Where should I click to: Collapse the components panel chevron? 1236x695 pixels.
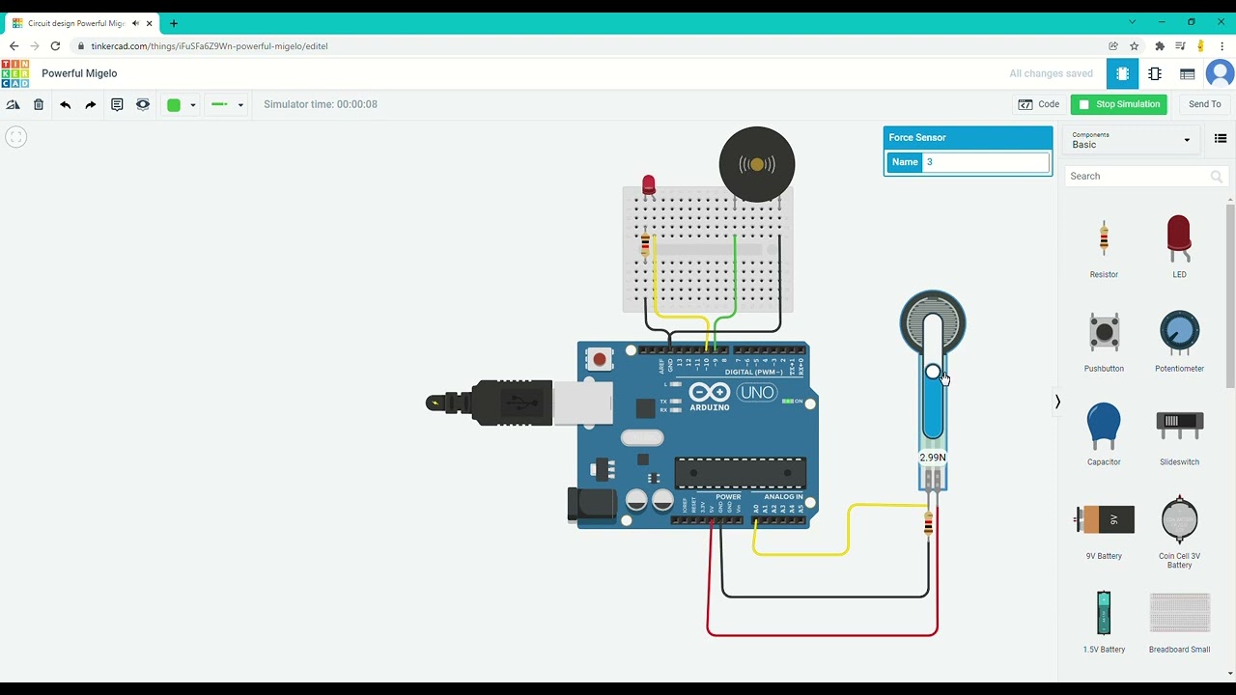pyautogui.click(x=1057, y=402)
